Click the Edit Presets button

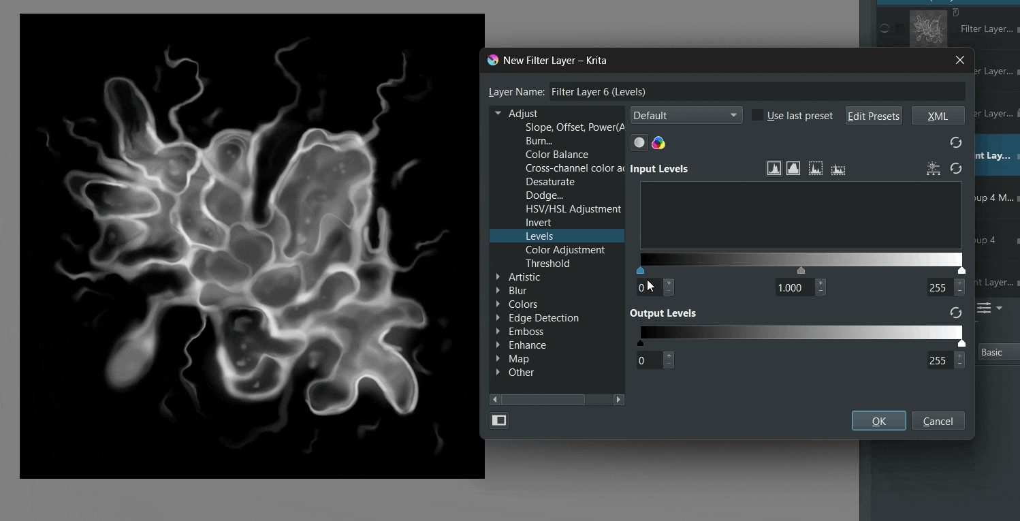tap(874, 116)
